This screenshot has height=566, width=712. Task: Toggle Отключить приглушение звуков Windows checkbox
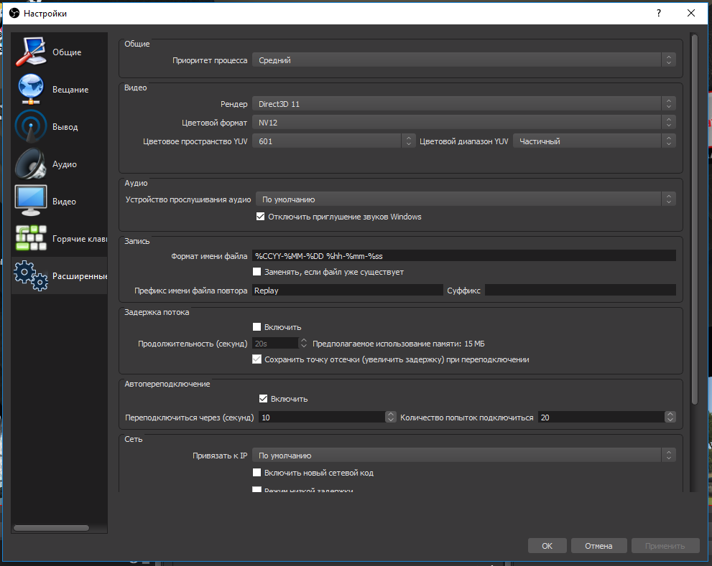tap(261, 217)
